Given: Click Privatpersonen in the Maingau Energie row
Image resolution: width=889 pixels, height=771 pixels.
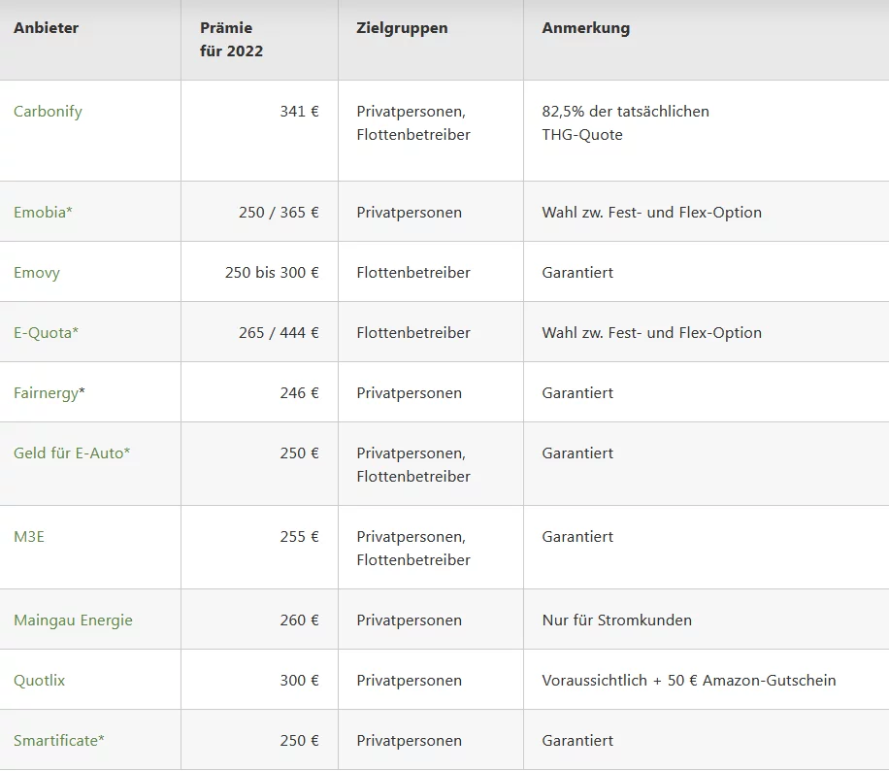Looking at the screenshot, I should (x=409, y=620).
